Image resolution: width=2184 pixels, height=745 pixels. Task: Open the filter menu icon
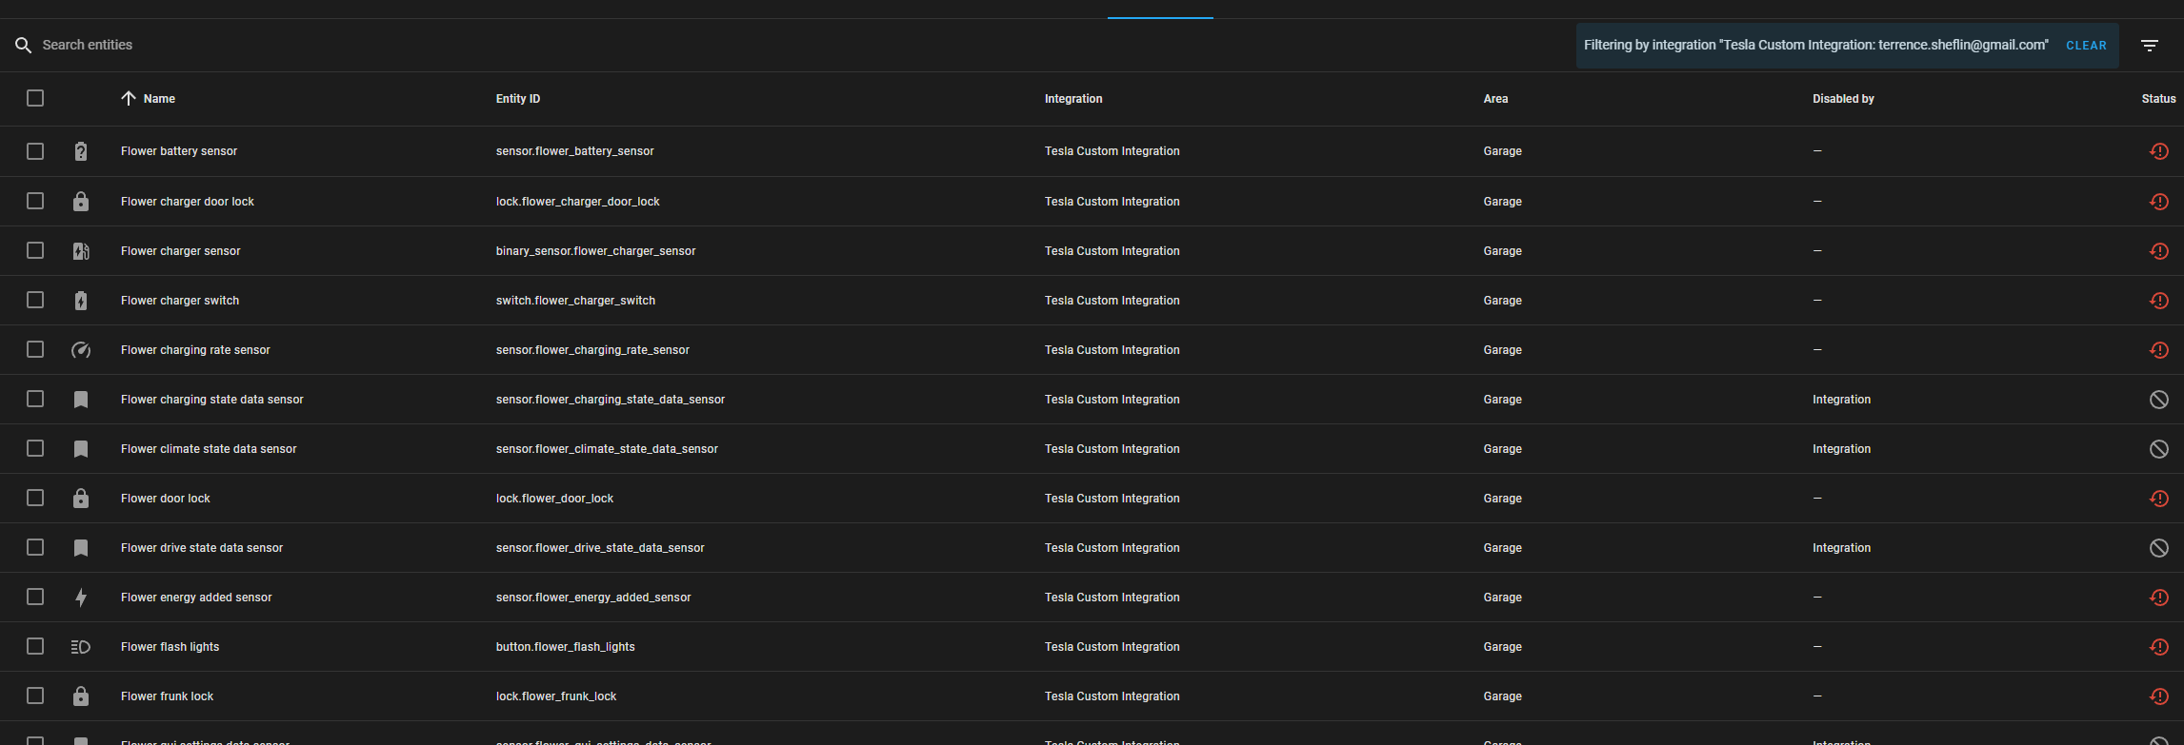tap(2150, 45)
